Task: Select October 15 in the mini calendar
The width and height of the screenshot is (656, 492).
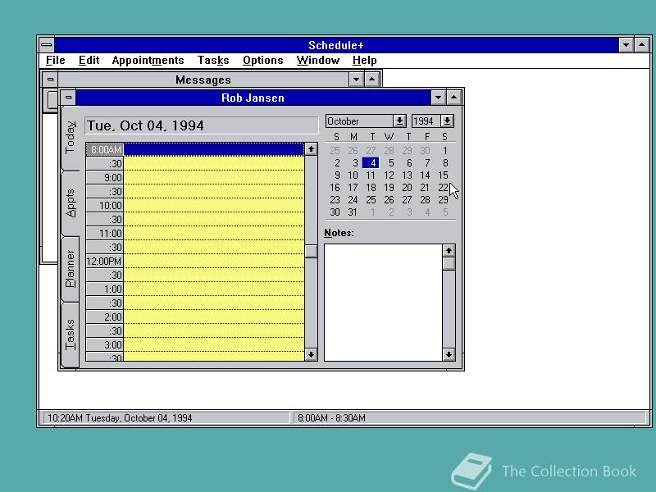Action: [x=444, y=175]
